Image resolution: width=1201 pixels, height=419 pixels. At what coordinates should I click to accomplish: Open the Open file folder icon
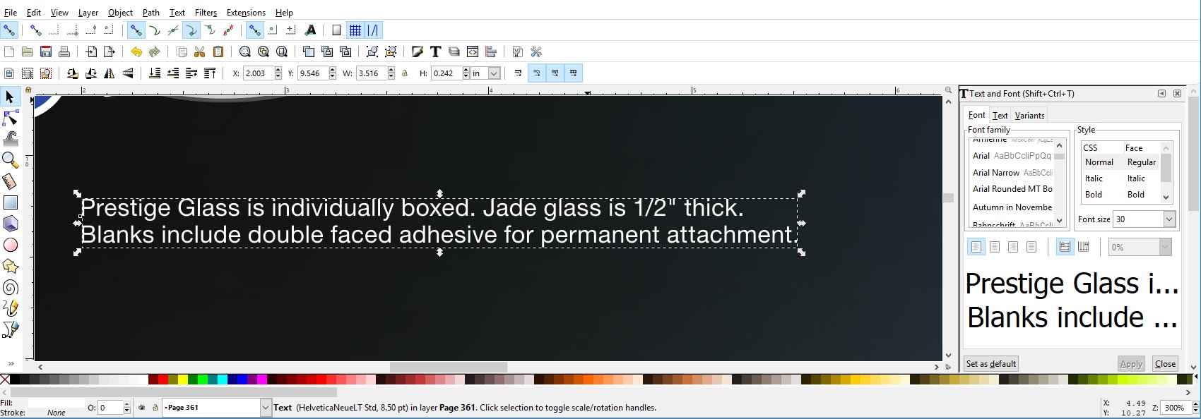28,51
